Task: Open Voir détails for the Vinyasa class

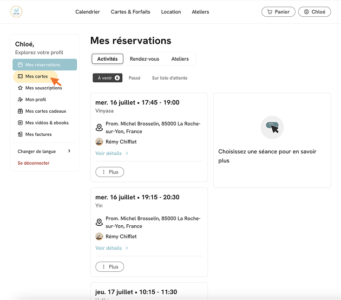Action: (112, 153)
